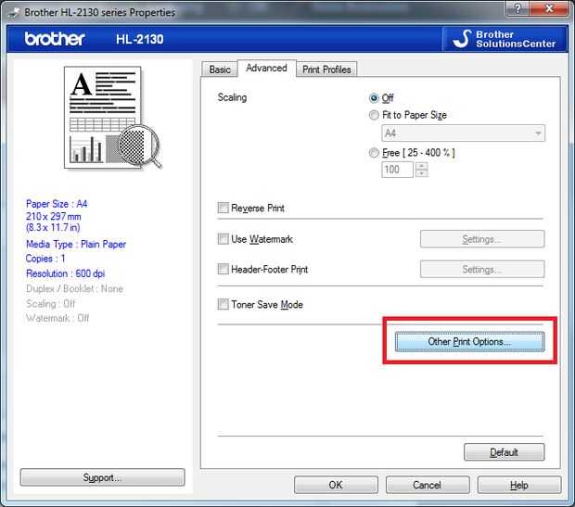575x507 pixels.
Task: Open Watermark Settings button
Action: point(482,239)
